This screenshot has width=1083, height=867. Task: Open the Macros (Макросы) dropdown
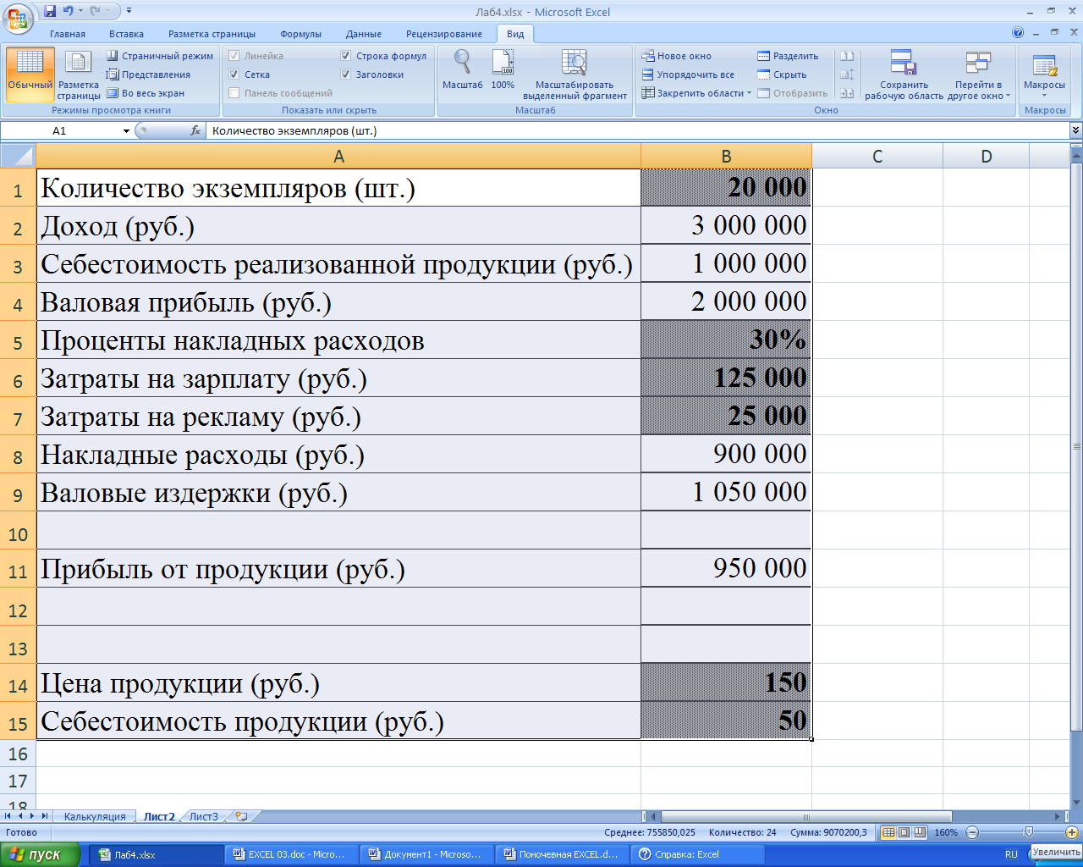[1044, 75]
